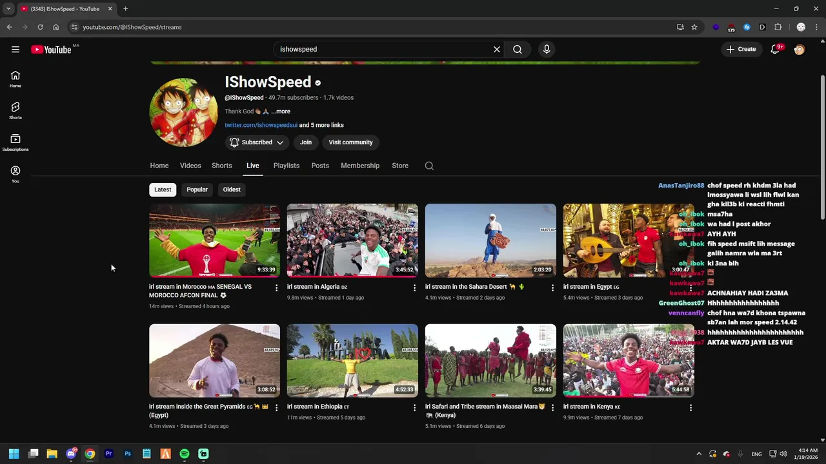Screen dimensions: 826x464
Task: Open the Store tab
Action: click(x=400, y=166)
